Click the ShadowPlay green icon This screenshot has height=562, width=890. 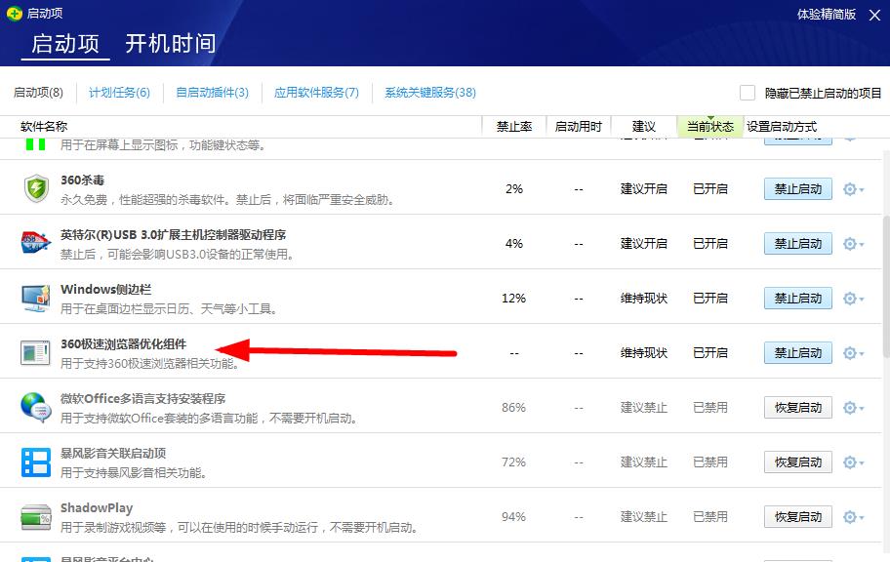point(36,516)
